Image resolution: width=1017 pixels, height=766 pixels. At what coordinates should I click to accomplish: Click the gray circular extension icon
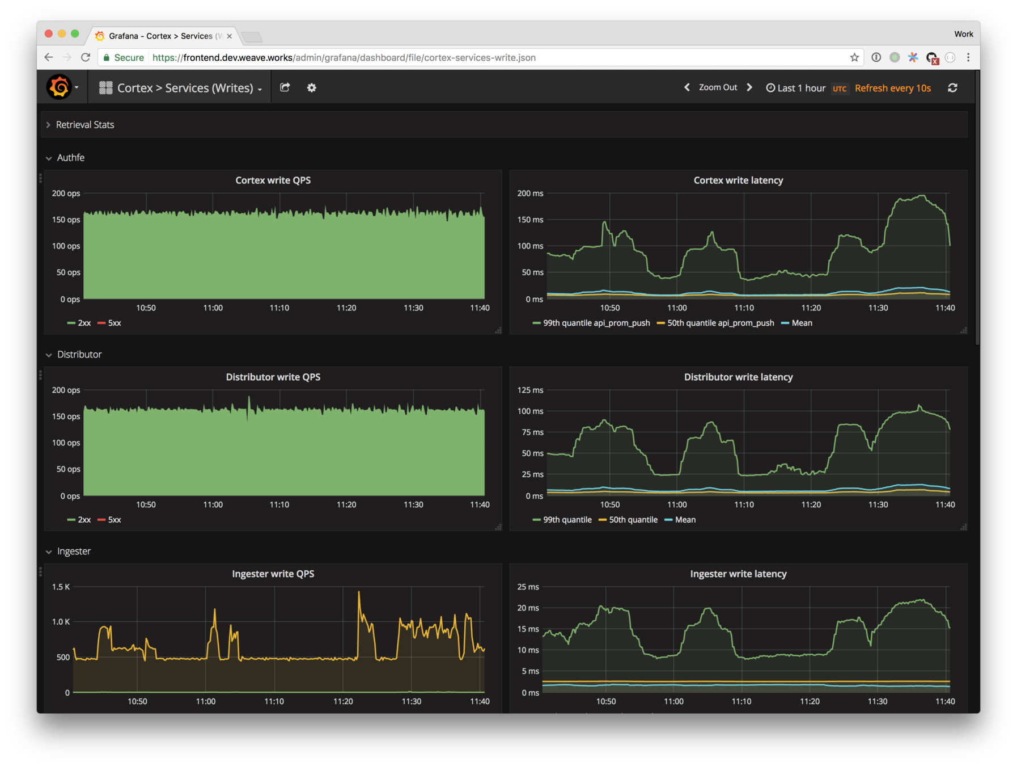tap(951, 57)
